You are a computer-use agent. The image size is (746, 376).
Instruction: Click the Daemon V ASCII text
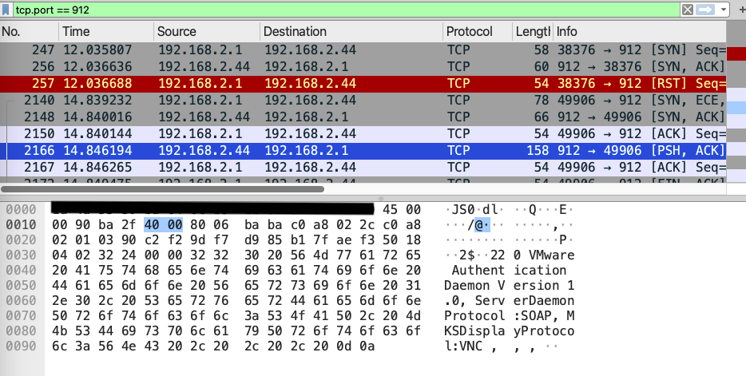pos(474,286)
